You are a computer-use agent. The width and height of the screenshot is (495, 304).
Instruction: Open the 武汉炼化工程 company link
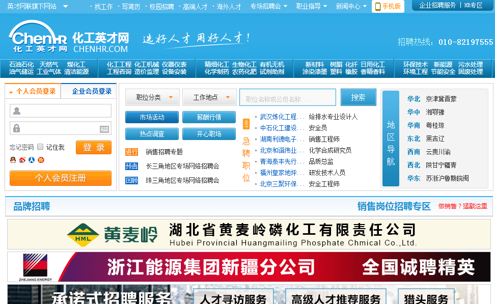282,117
